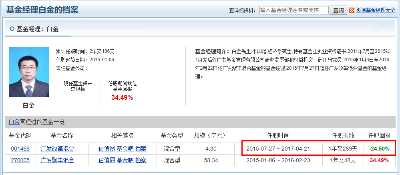The image size is (400, 175).
Task: Open fund code 001468 link
Action: click(x=20, y=149)
